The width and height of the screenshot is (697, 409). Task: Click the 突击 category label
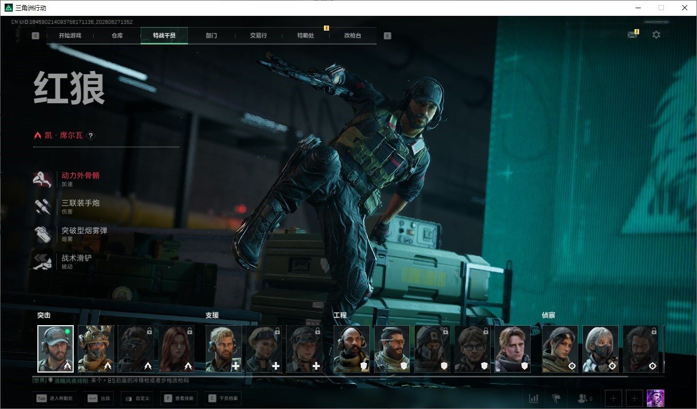click(x=44, y=315)
